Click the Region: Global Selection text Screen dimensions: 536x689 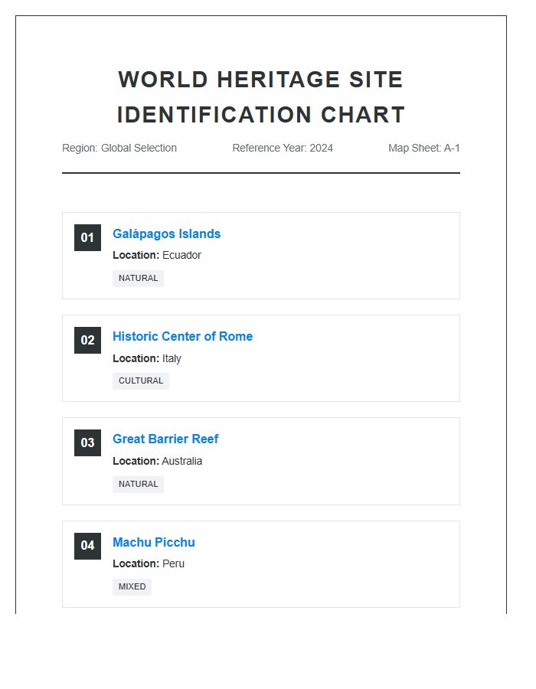pyautogui.click(x=119, y=149)
